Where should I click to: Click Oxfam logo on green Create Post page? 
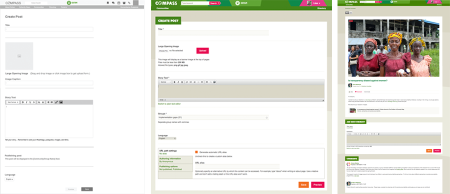pyautogui.click(x=241, y=3)
